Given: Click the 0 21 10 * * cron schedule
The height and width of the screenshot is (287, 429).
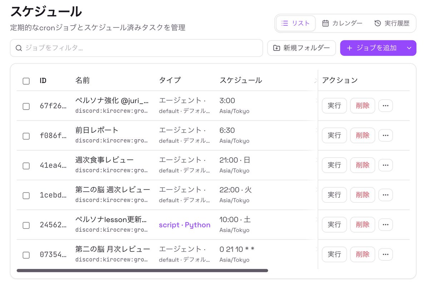Looking at the screenshot, I should [x=237, y=249].
